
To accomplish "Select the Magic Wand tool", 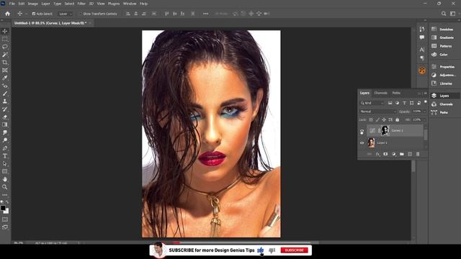I will coord(5,55).
